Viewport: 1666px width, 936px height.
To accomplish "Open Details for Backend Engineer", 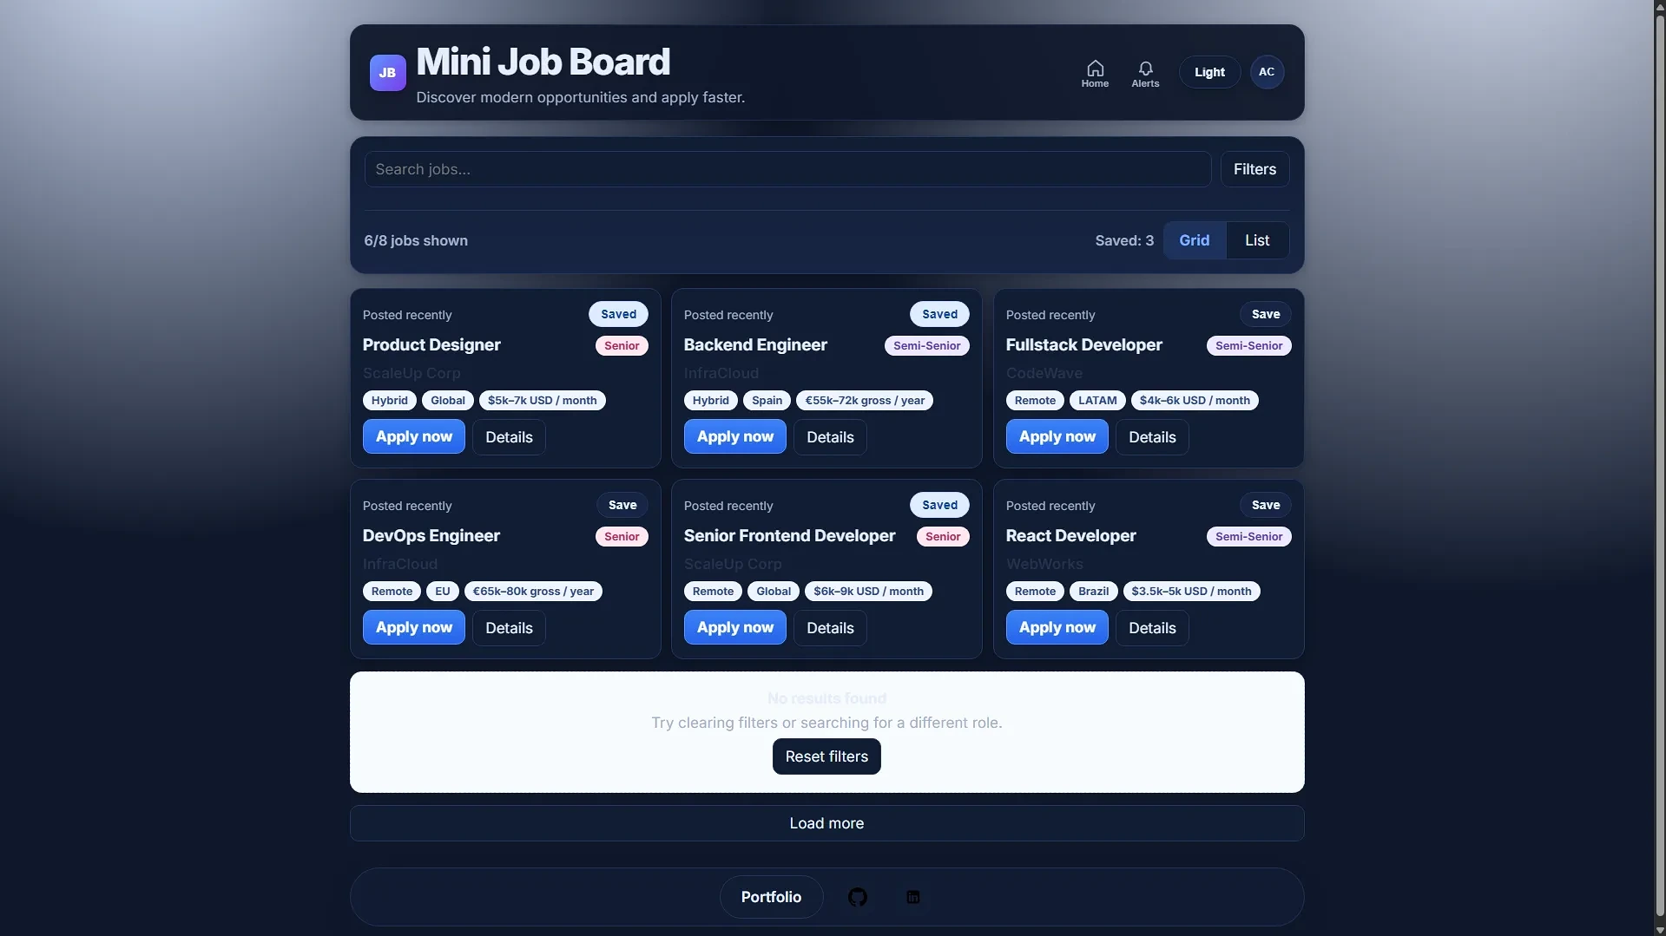I will (830, 437).
